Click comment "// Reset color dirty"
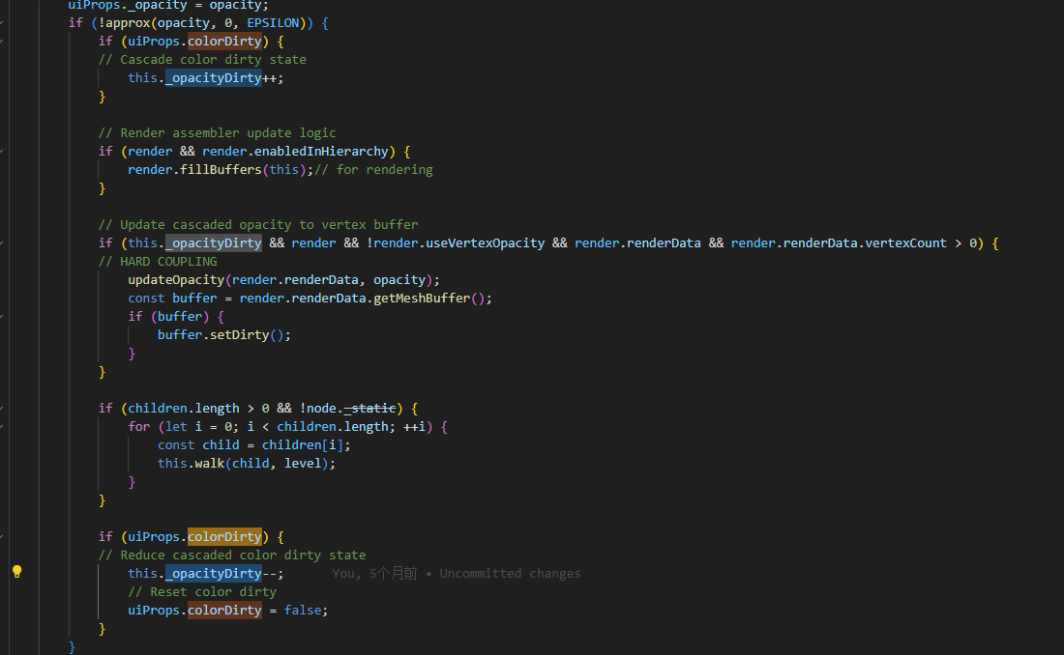Screen dimensions: 1064x655 (x=202, y=591)
